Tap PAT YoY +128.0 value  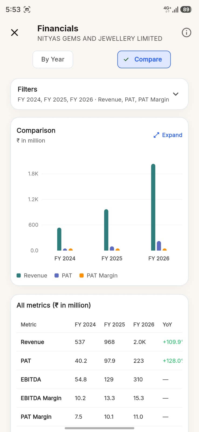(x=173, y=361)
